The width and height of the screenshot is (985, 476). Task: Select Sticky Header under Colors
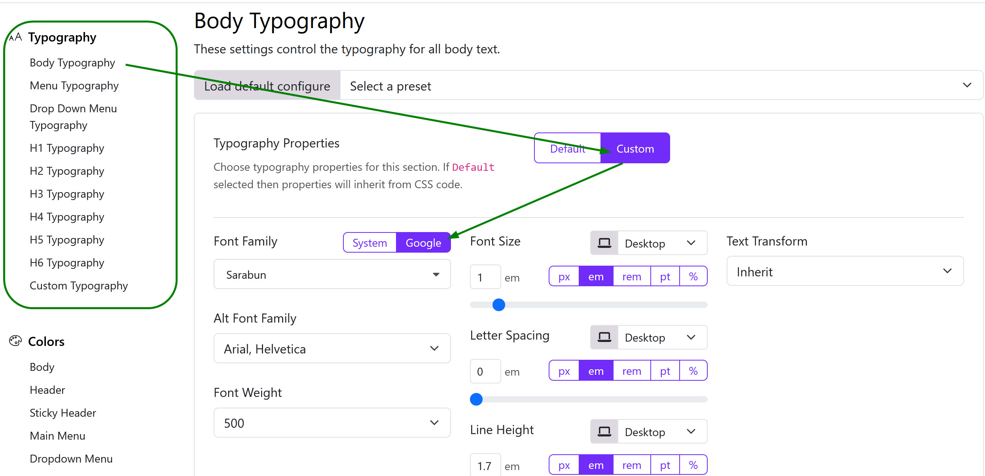tap(63, 412)
